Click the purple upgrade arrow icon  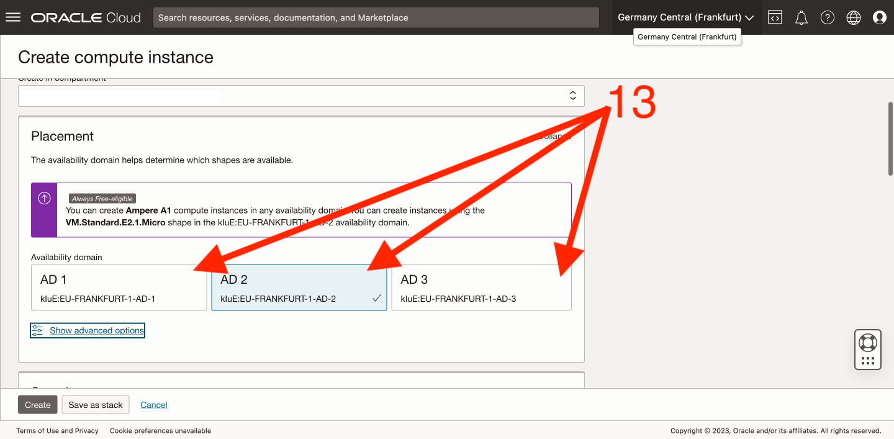click(x=44, y=198)
